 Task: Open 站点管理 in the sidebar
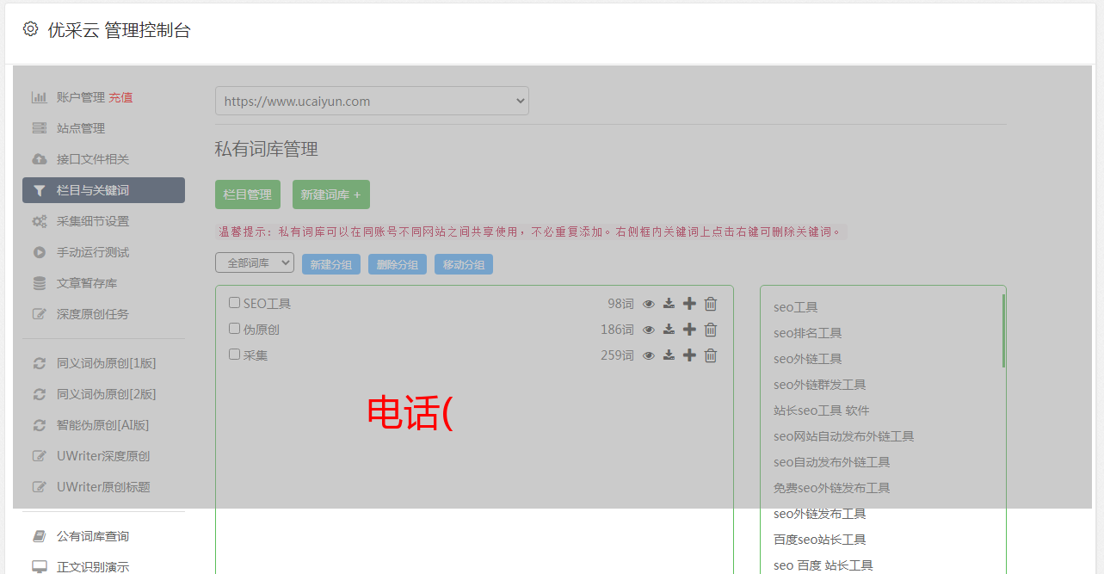click(81, 128)
